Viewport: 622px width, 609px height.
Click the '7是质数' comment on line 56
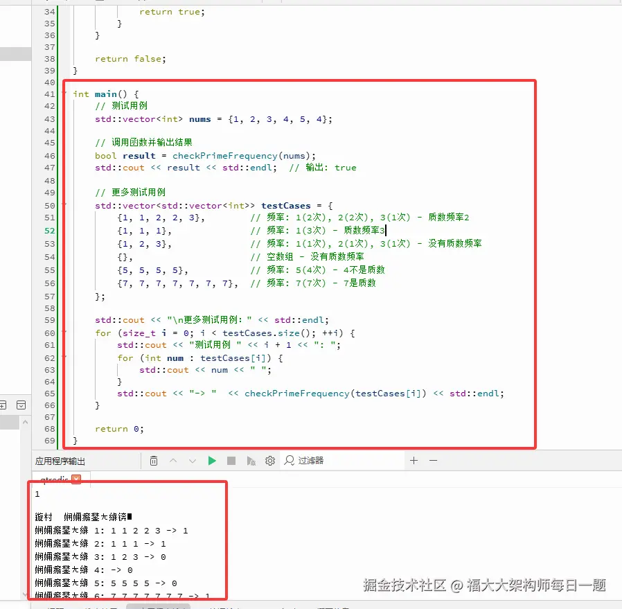click(359, 283)
